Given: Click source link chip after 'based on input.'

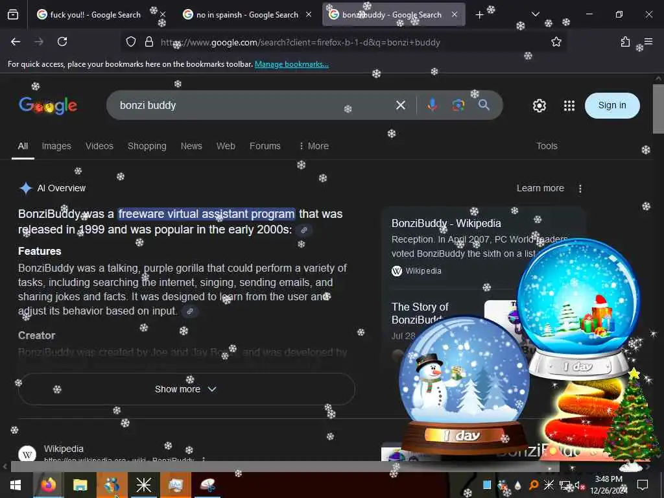Looking at the screenshot, I should coord(190,311).
